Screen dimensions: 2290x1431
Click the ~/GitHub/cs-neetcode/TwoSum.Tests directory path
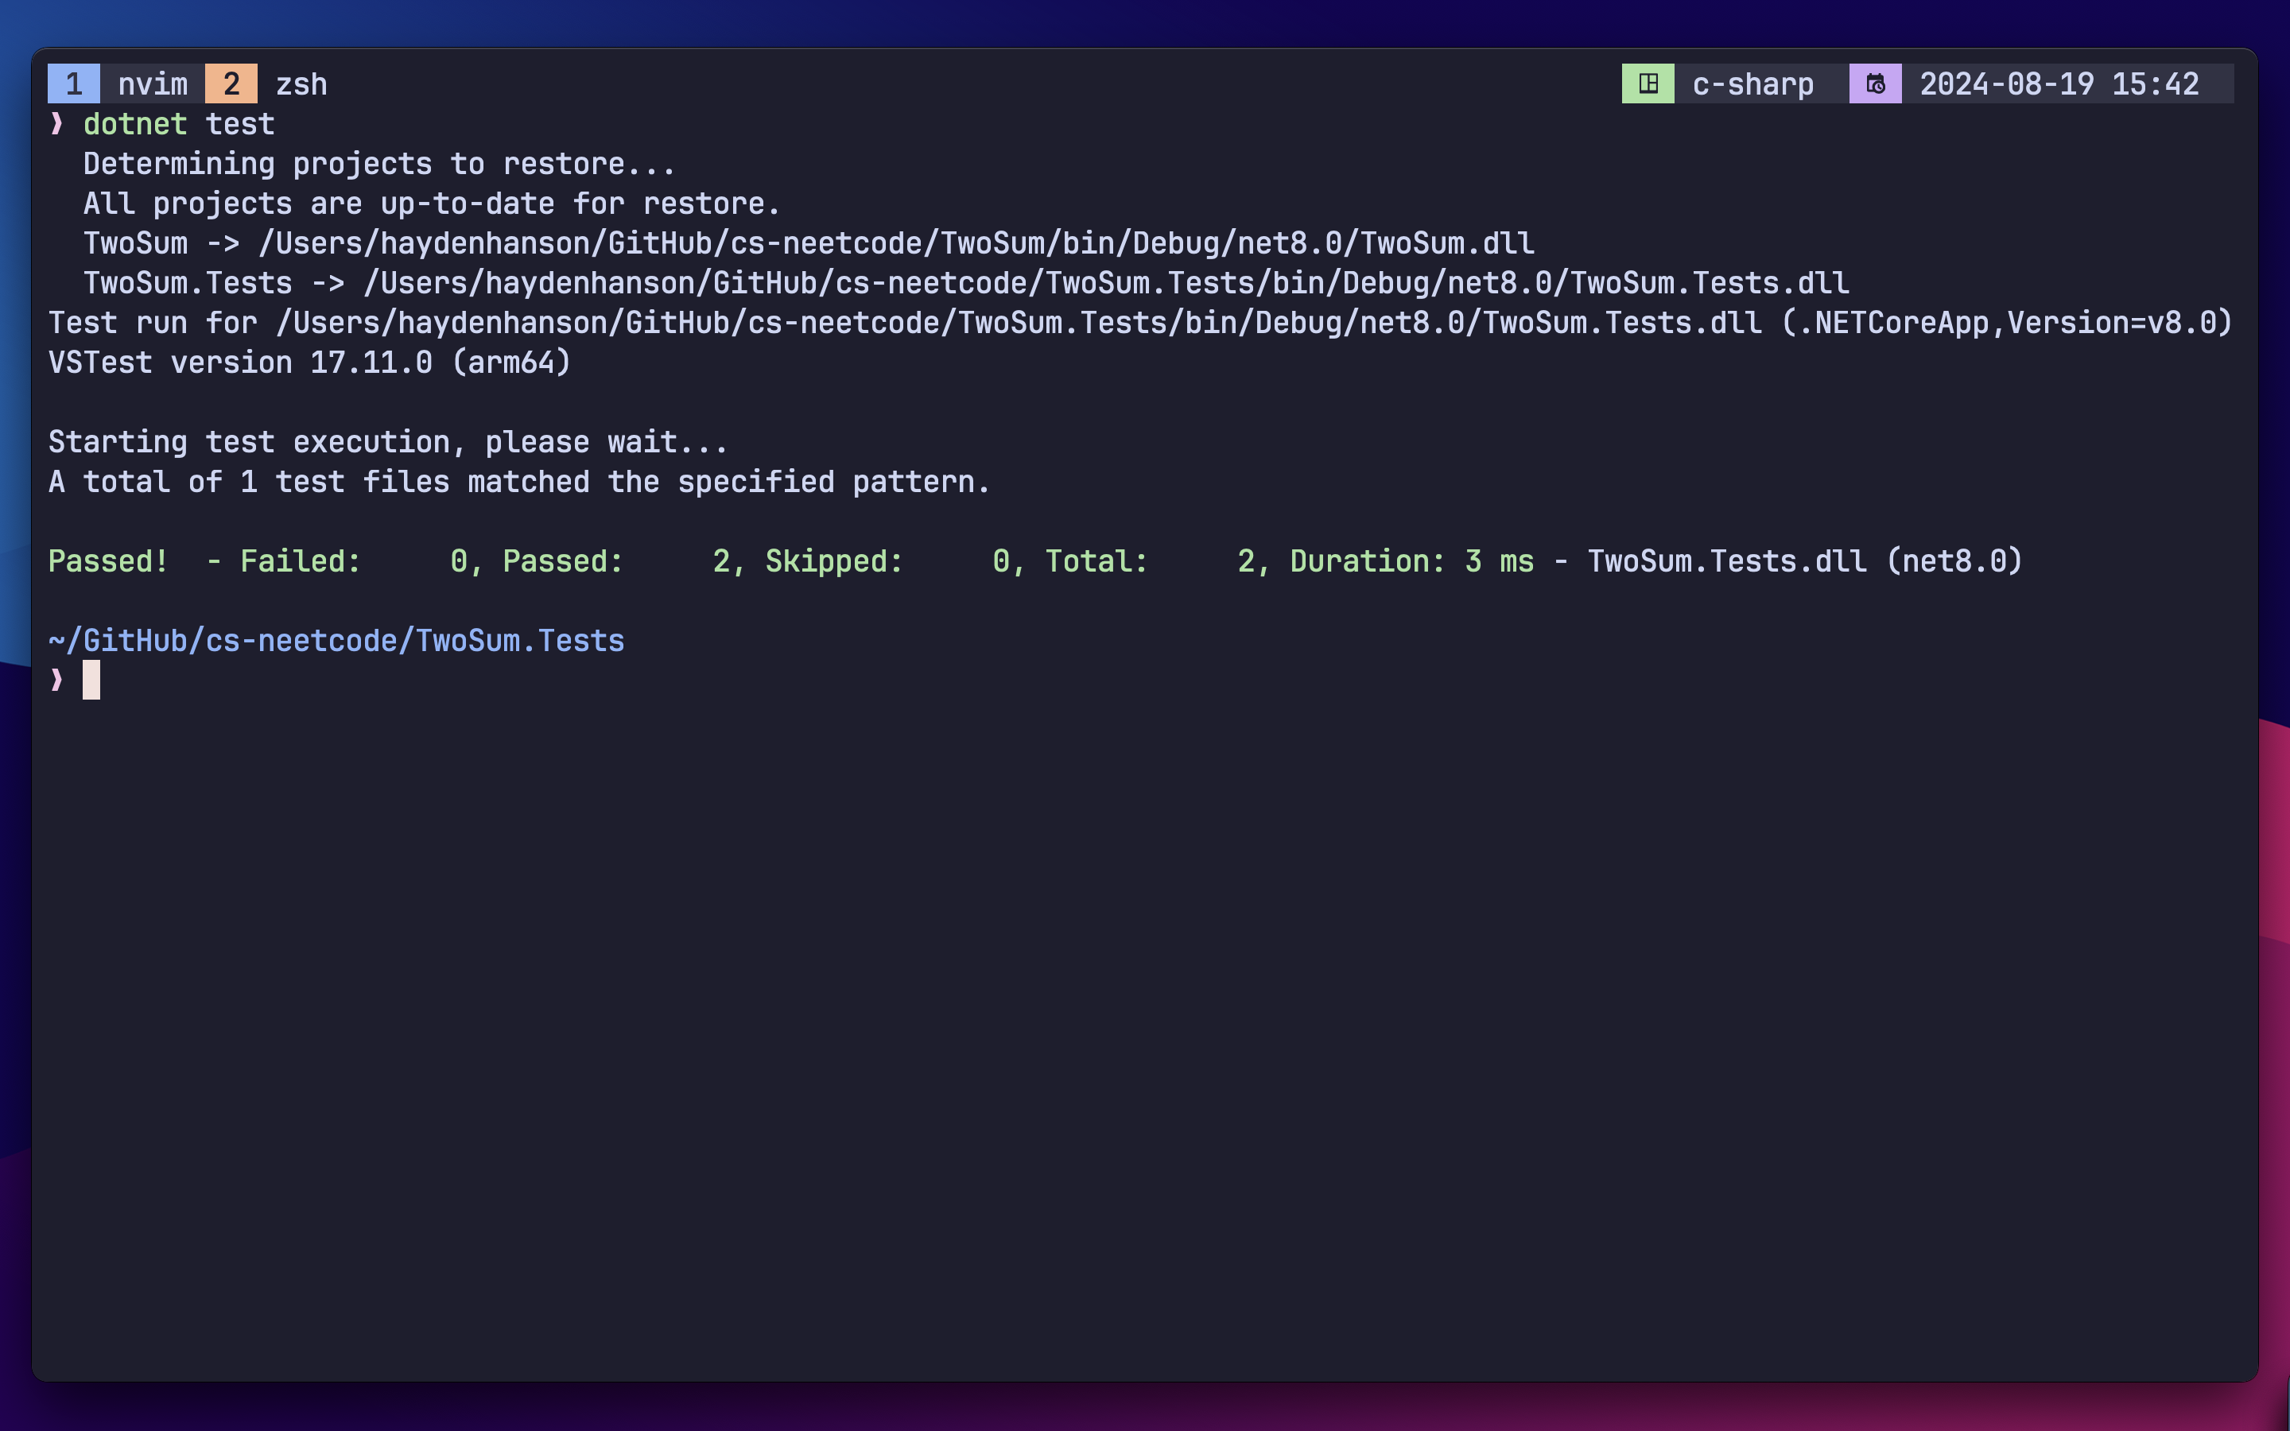[336, 641]
